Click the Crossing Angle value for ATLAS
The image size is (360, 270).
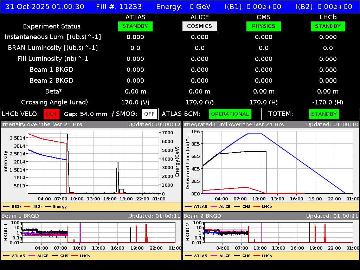(x=135, y=102)
